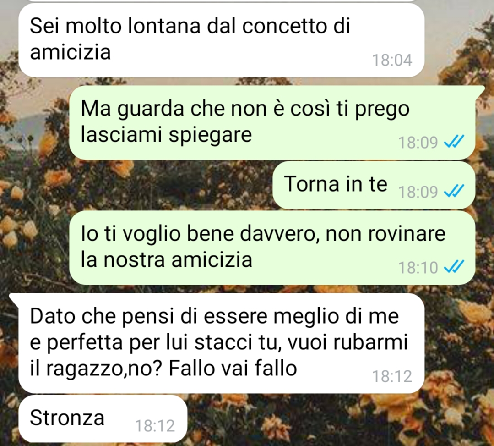The height and width of the screenshot is (446, 494).
Task: Select the 'Ma guarda che non è così' message
Action: coord(272,122)
